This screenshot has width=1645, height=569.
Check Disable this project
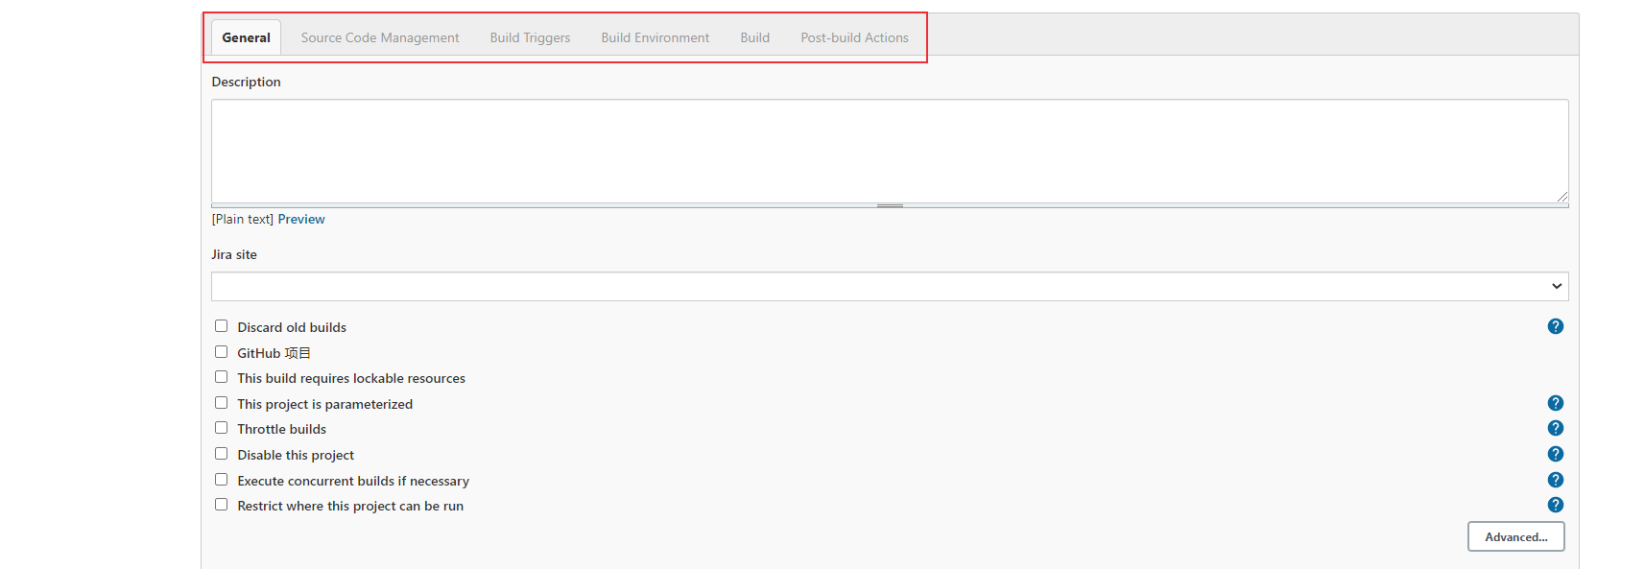pos(221,454)
